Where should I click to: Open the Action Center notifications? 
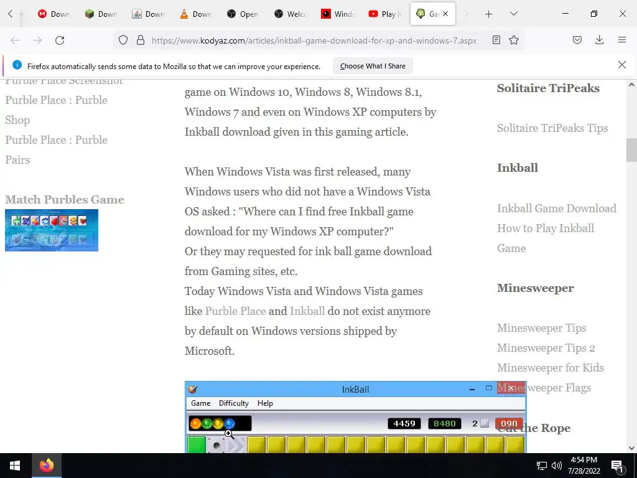(x=617, y=466)
